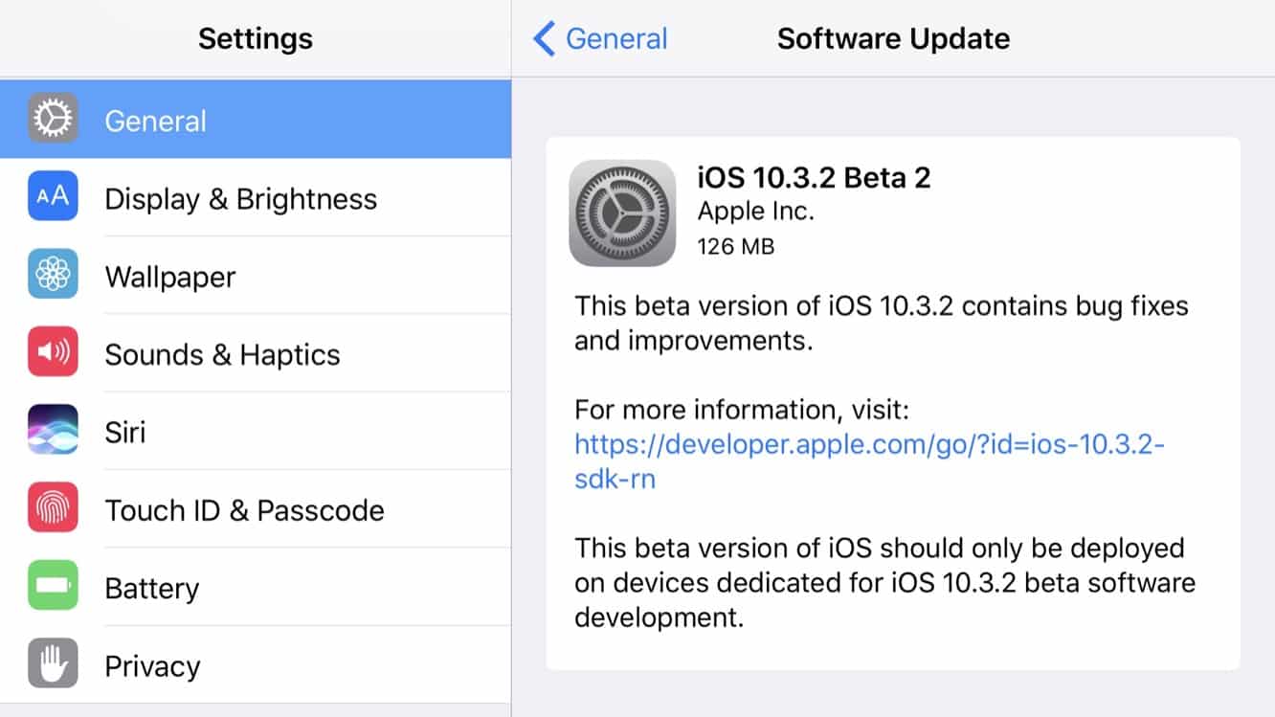Click the iOS 10.3.2 Beta 2 title
The width and height of the screenshot is (1275, 717).
point(814,177)
